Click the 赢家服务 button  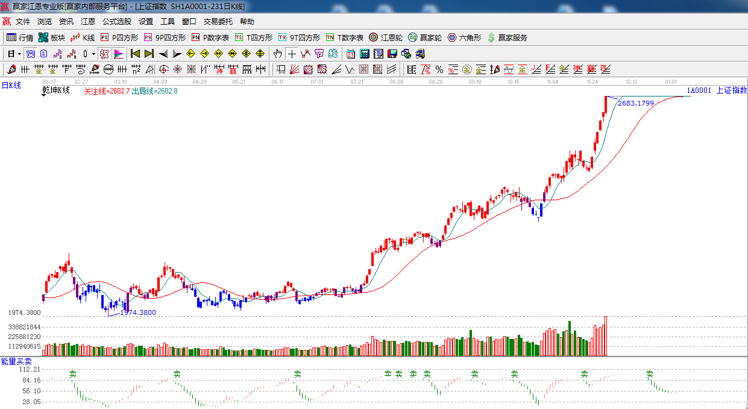(x=507, y=37)
